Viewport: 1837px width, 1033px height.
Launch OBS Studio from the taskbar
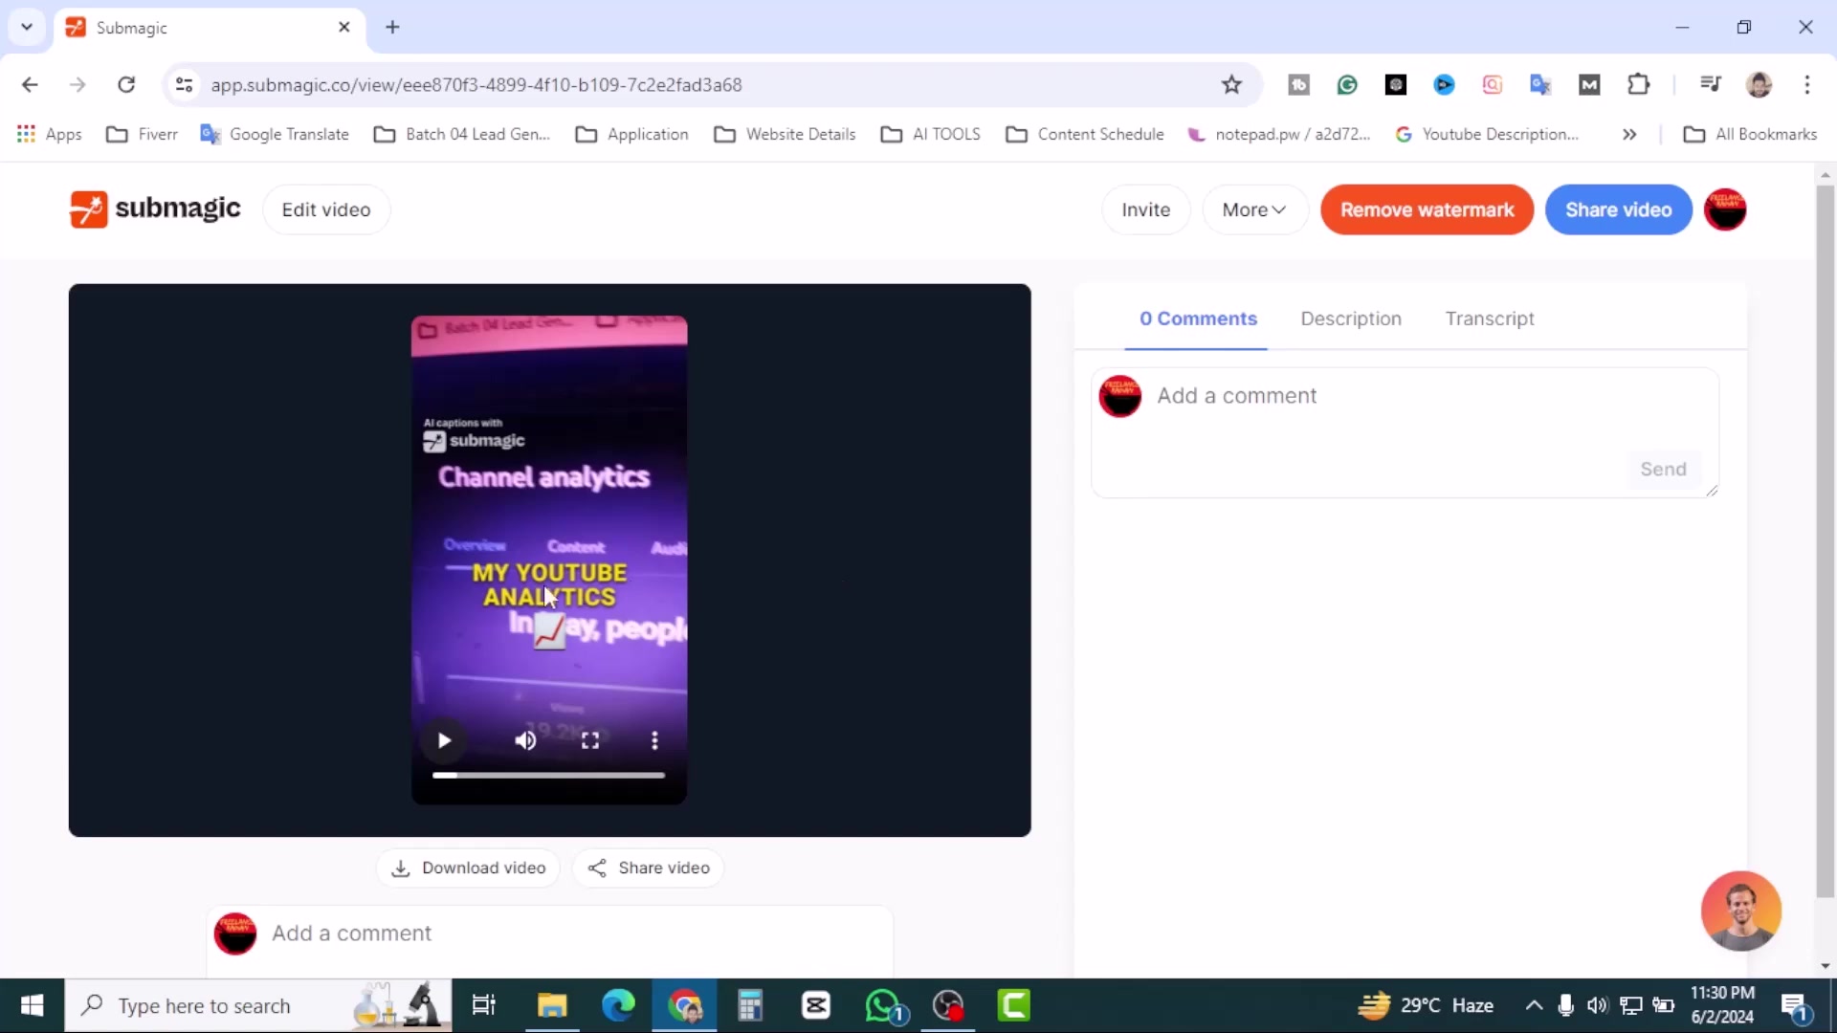coord(948,1005)
